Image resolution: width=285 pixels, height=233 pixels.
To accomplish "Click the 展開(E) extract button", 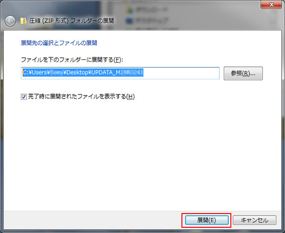I will tap(207, 220).
